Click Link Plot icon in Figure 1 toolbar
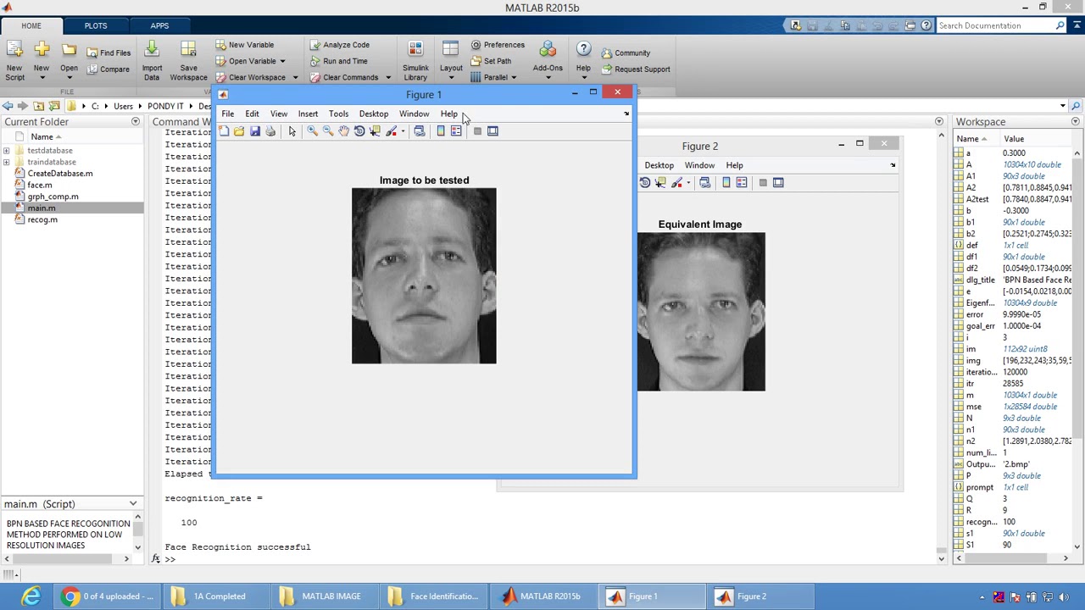Viewport: 1085px width, 610px height. click(419, 131)
